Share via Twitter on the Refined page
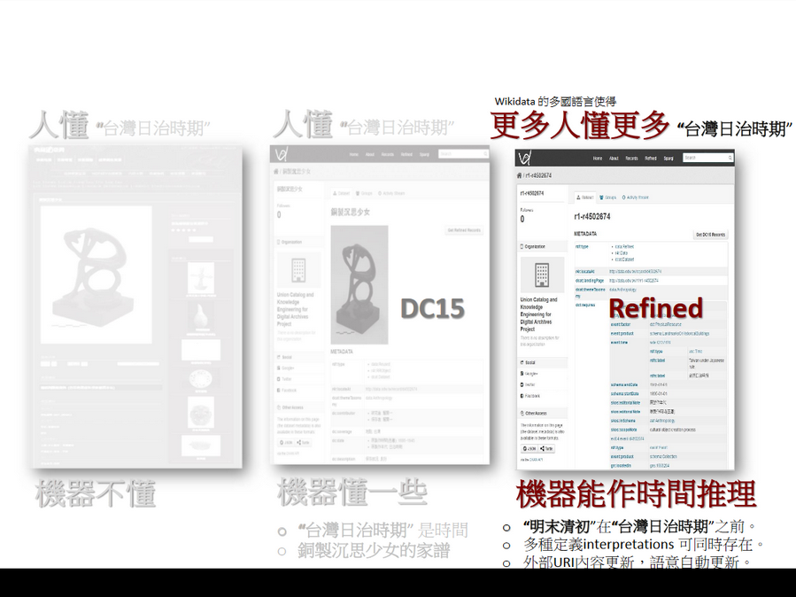Viewport: 796px width, 597px height. 529,384
